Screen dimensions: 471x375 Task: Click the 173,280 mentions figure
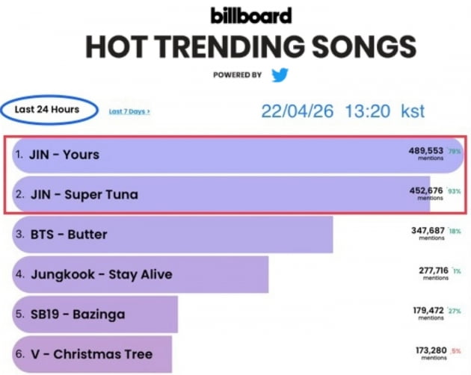click(x=431, y=353)
